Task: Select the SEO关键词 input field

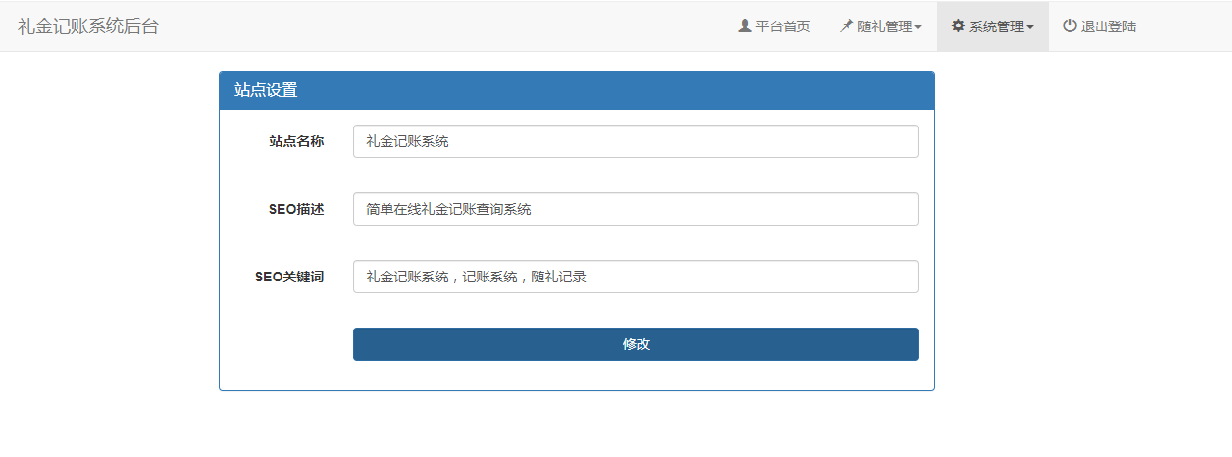Action: tap(636, 277)
